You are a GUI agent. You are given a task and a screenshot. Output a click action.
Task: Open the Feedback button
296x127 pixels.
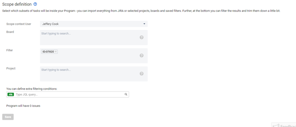tap(284, 125)
